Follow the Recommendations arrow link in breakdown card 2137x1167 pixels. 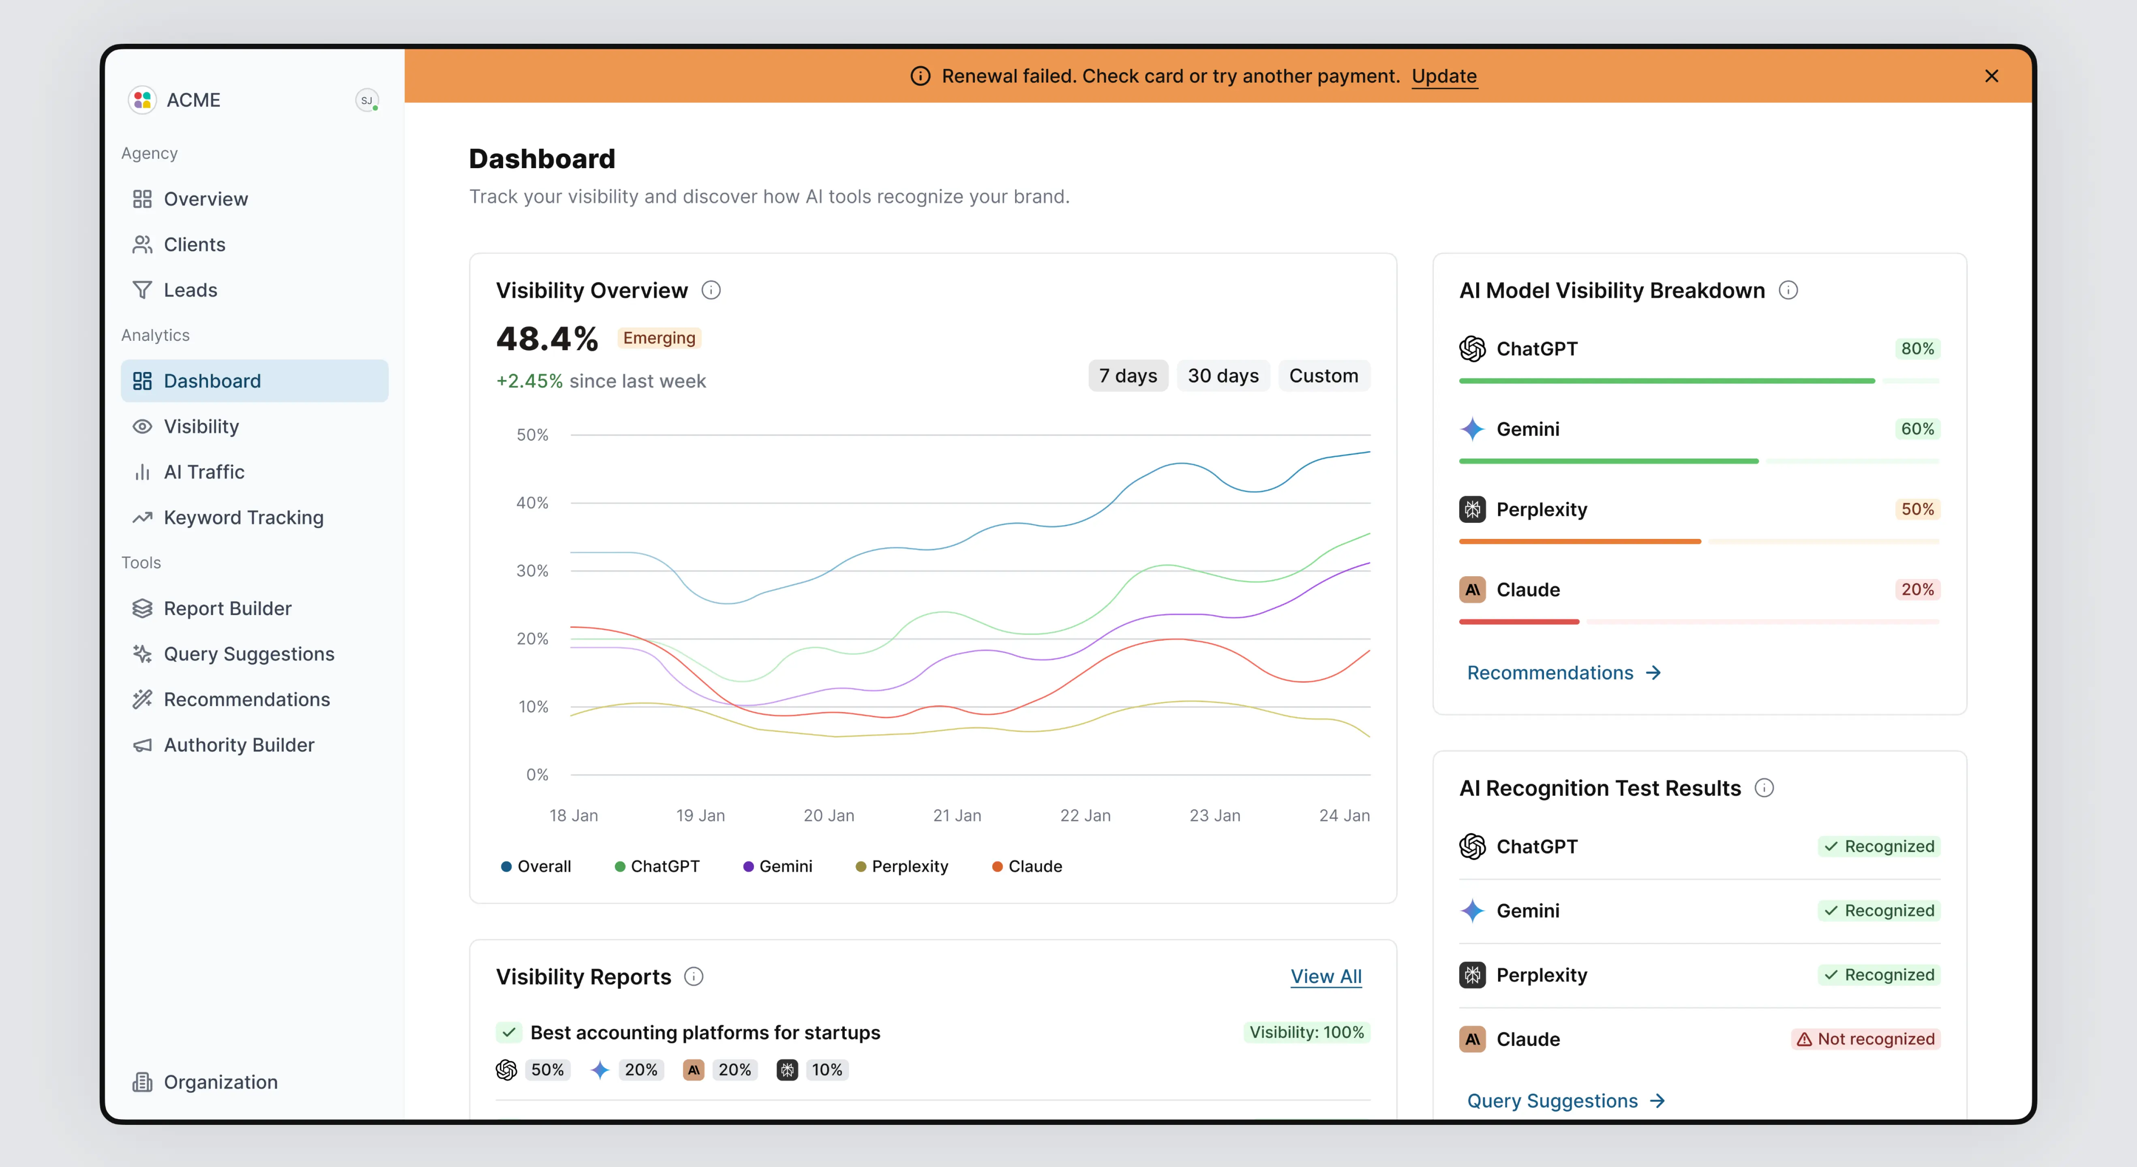[1564, 673]
